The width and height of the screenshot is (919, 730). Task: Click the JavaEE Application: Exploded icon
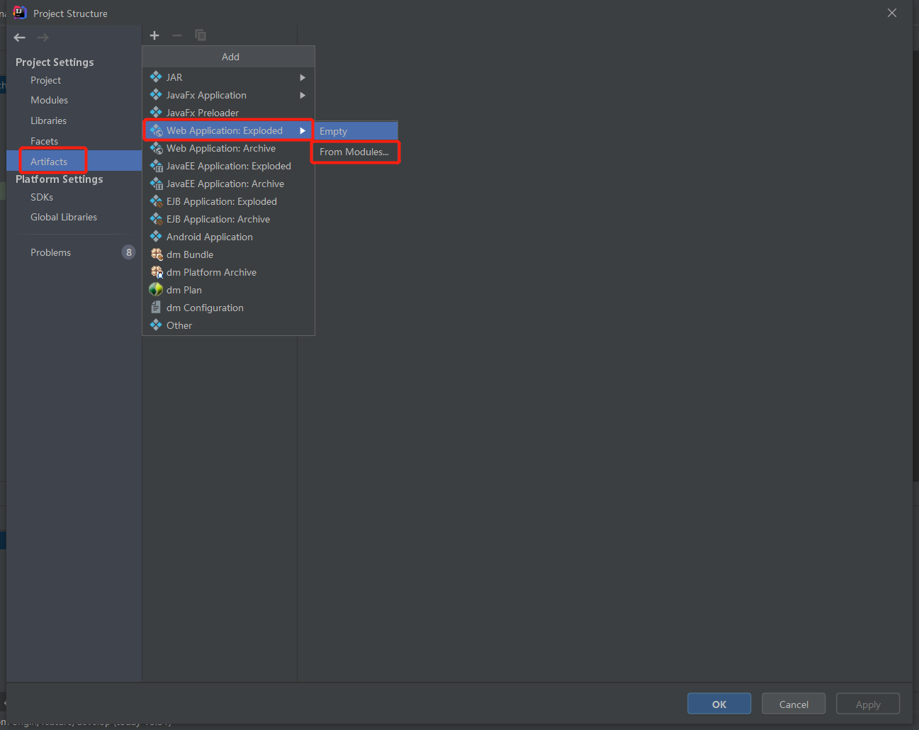pyautogui.click(x=156, y=166)
